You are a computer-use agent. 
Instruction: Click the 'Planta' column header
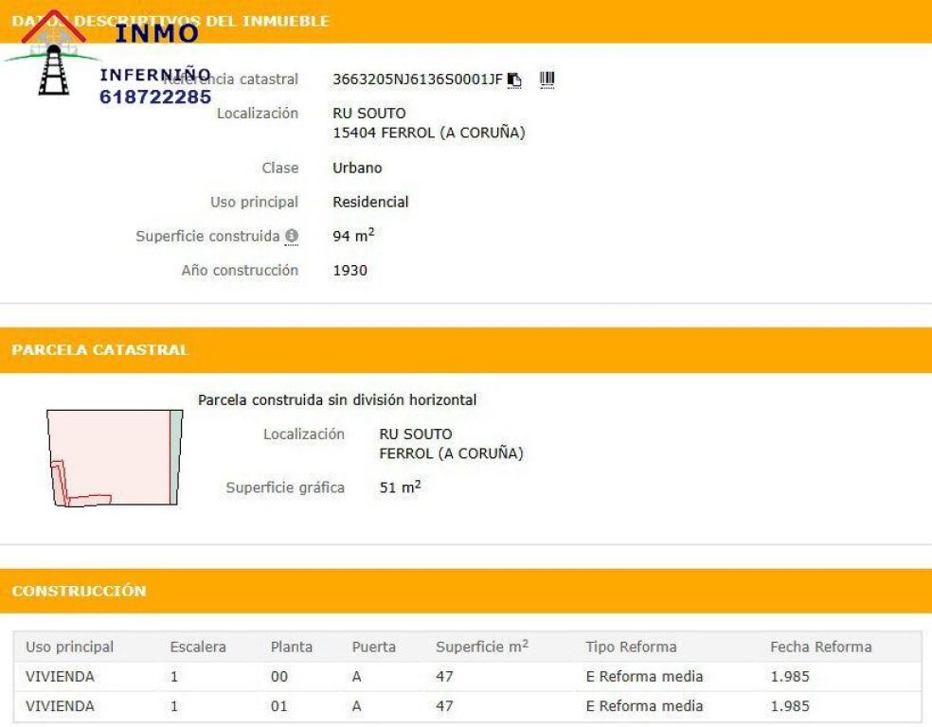(x=292, y=647)
